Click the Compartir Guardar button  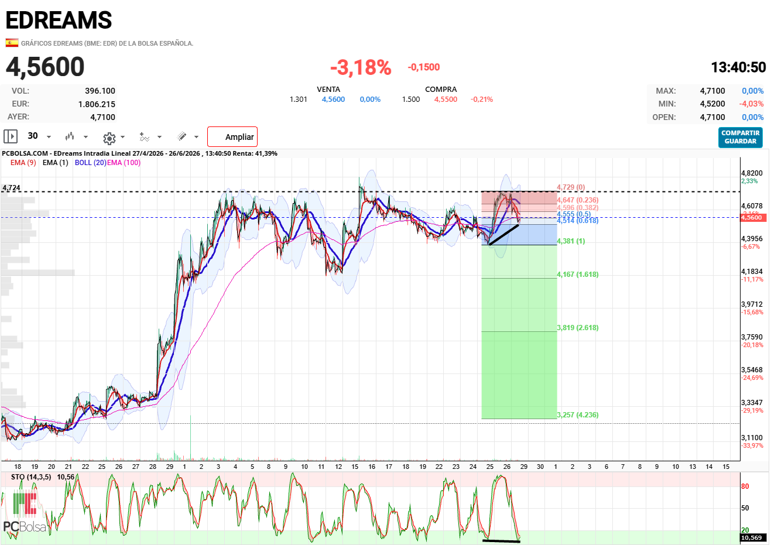(741, 138)
